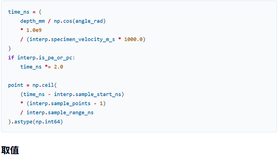Click np.cos function call text
Viewport: 278px width, 158px height.
[x=63, y=21]
